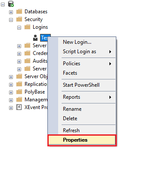The image size is (168, 170).
Task: Expand the Replication node
Action: coord(11,85)
